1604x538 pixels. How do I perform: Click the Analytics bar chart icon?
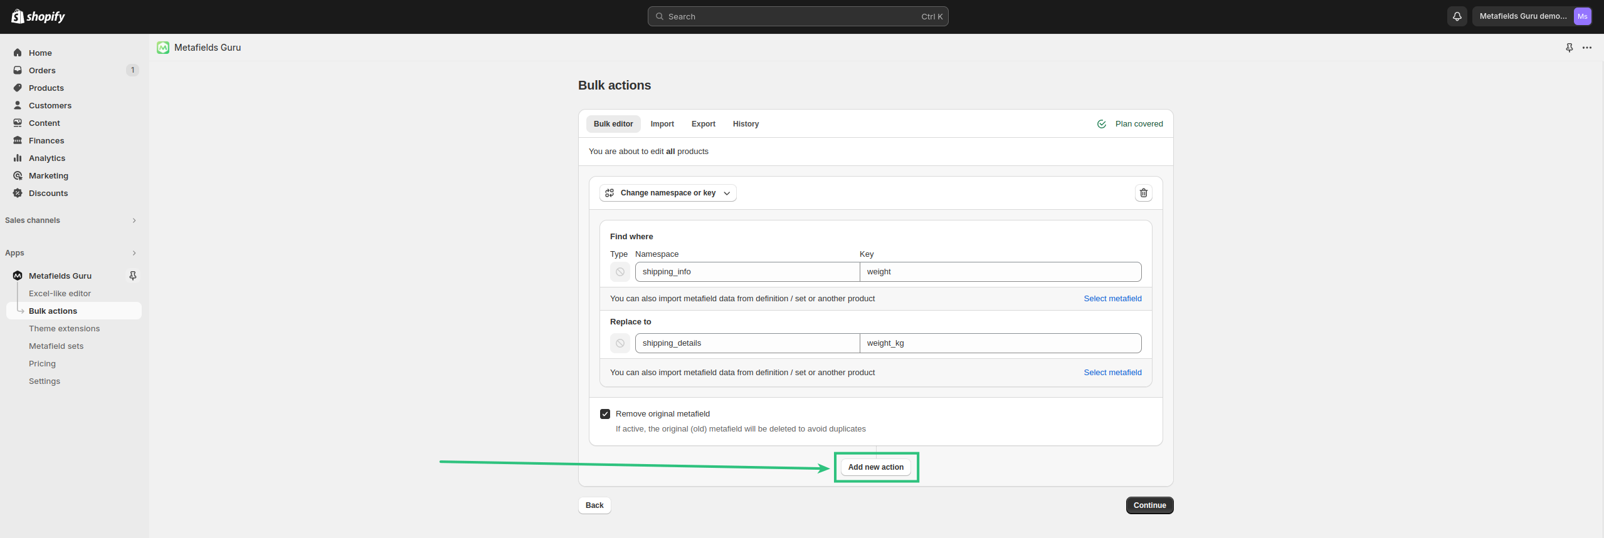pyautogui.click(x=18, y=158)
